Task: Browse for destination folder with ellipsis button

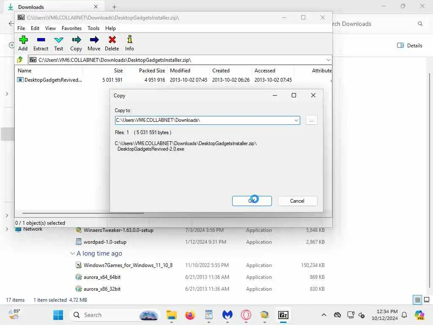Action: tap(311, 120)
